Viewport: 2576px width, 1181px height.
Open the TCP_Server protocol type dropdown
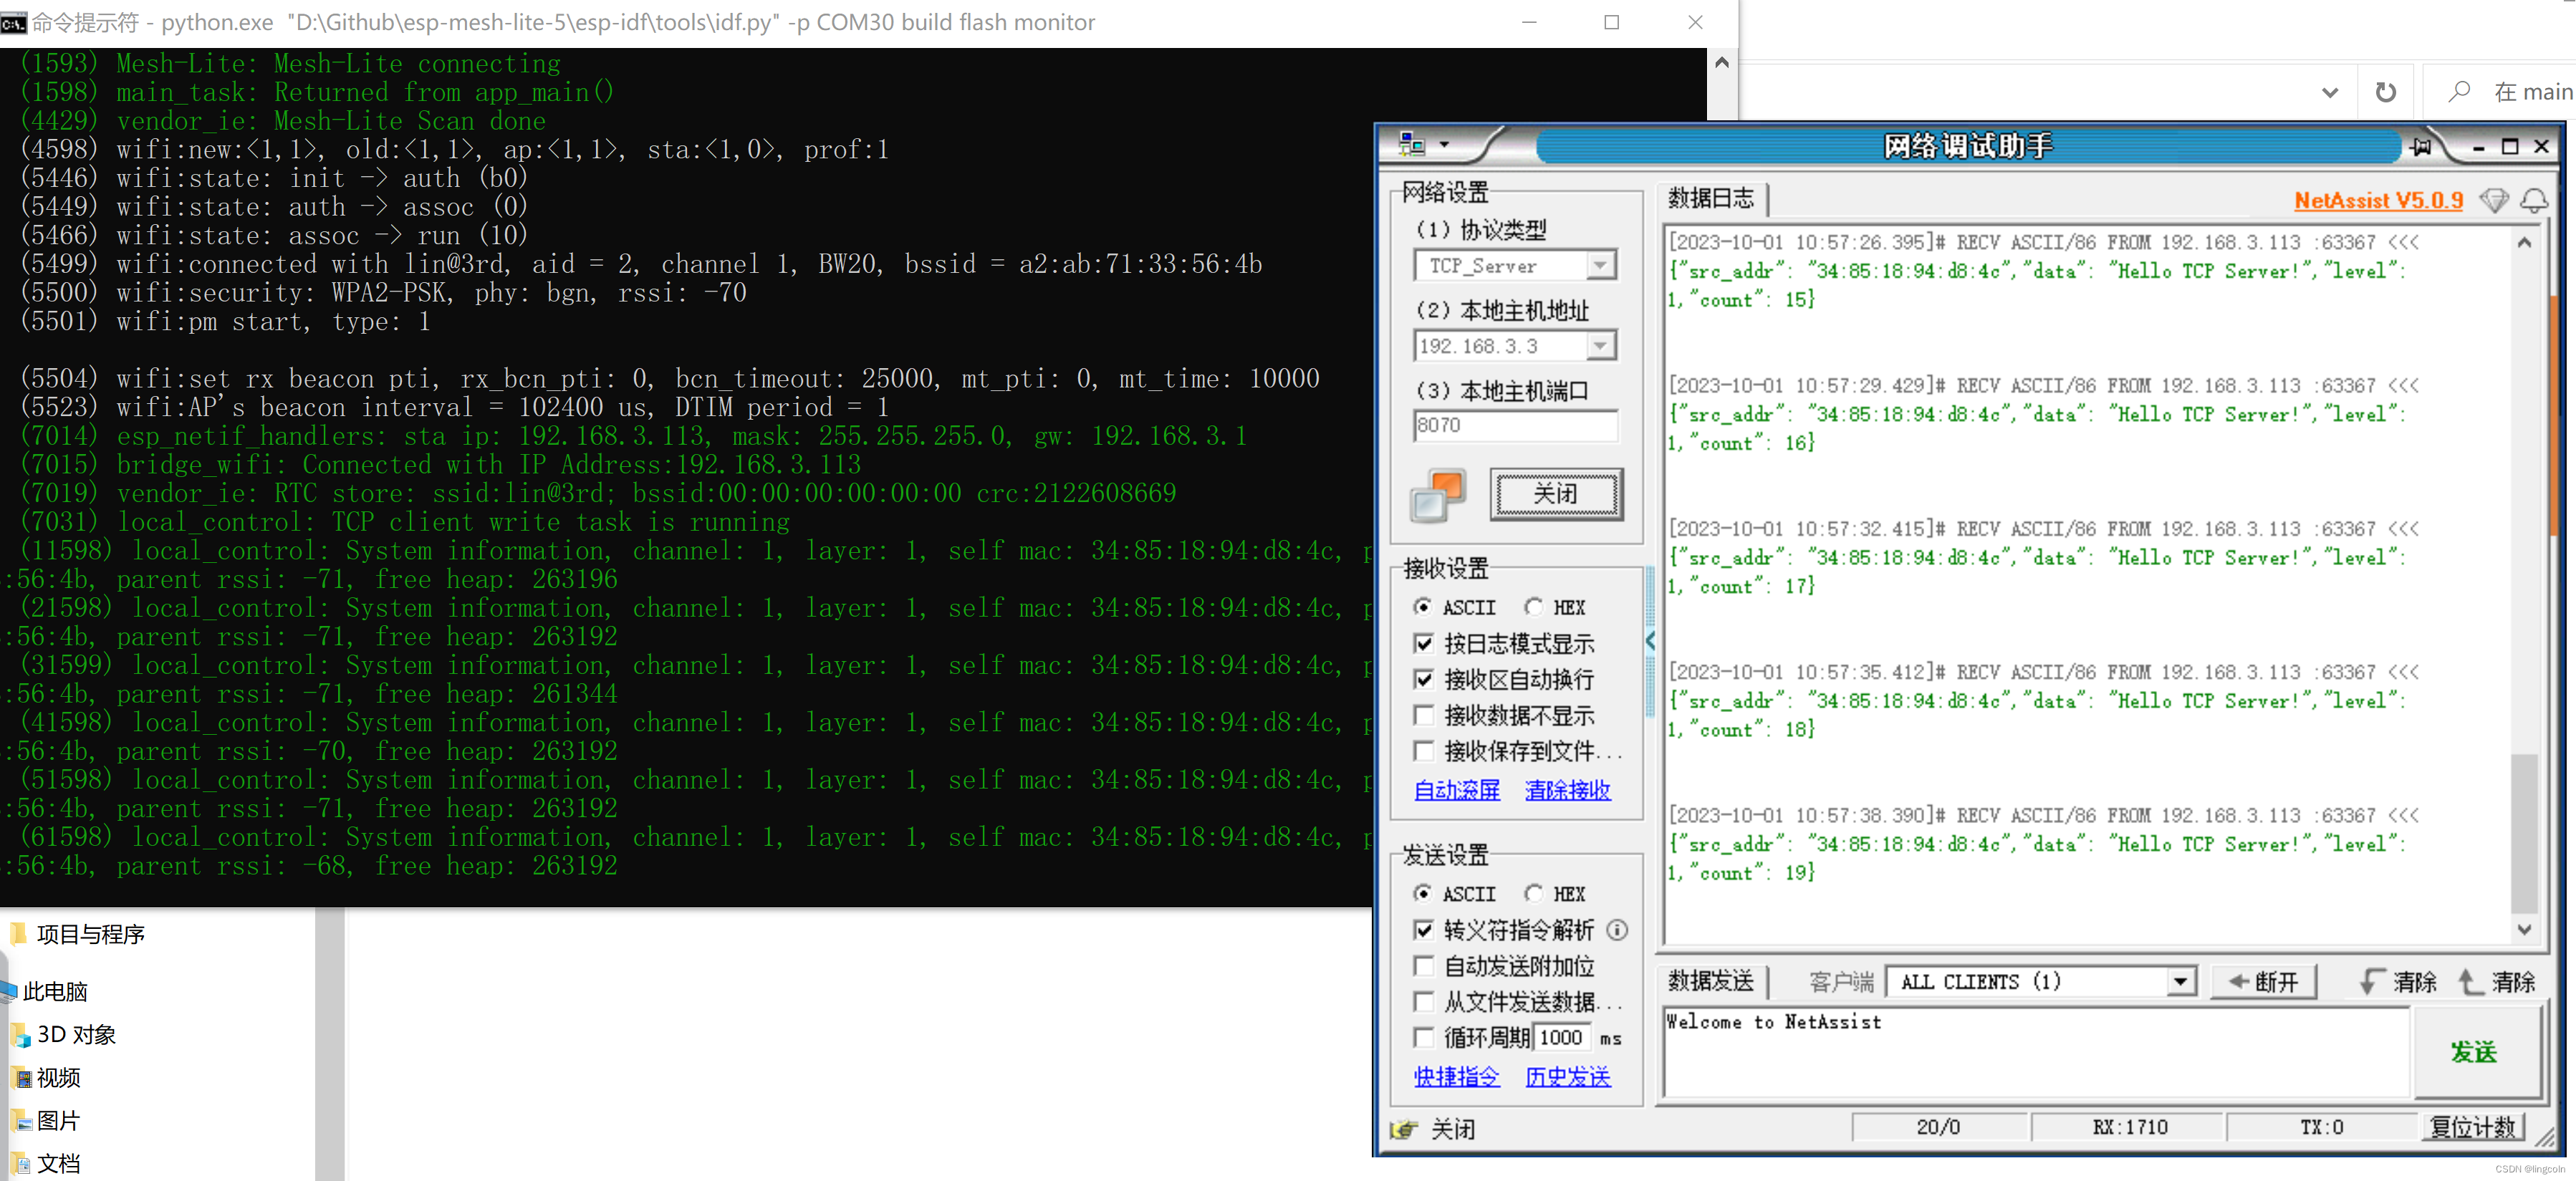point(1600,266)
